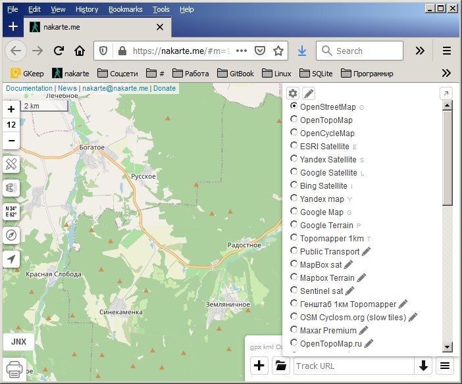Open the print map printer icon

14,370
